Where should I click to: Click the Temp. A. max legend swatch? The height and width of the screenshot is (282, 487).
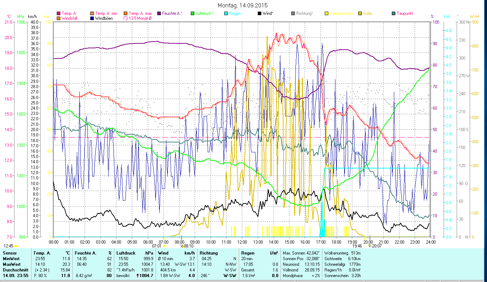[x=126, y=13]
